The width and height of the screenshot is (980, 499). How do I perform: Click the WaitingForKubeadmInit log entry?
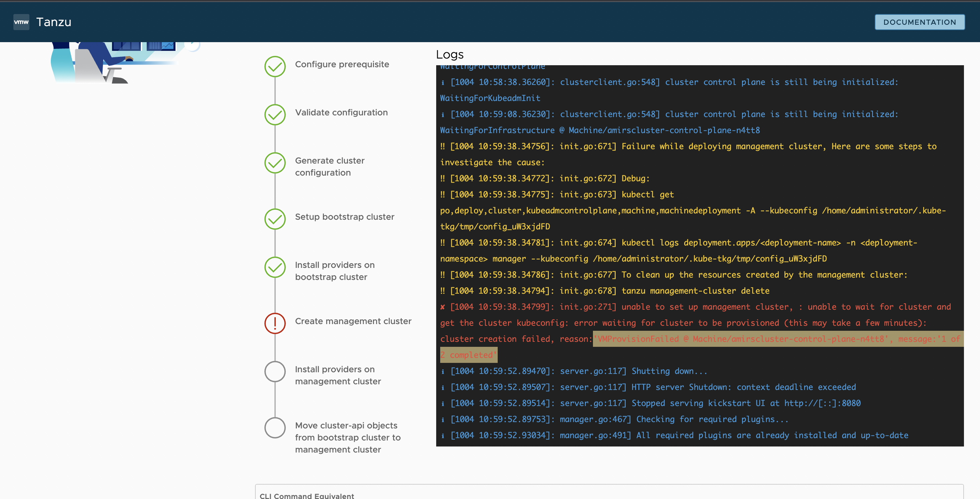(490, 98)
